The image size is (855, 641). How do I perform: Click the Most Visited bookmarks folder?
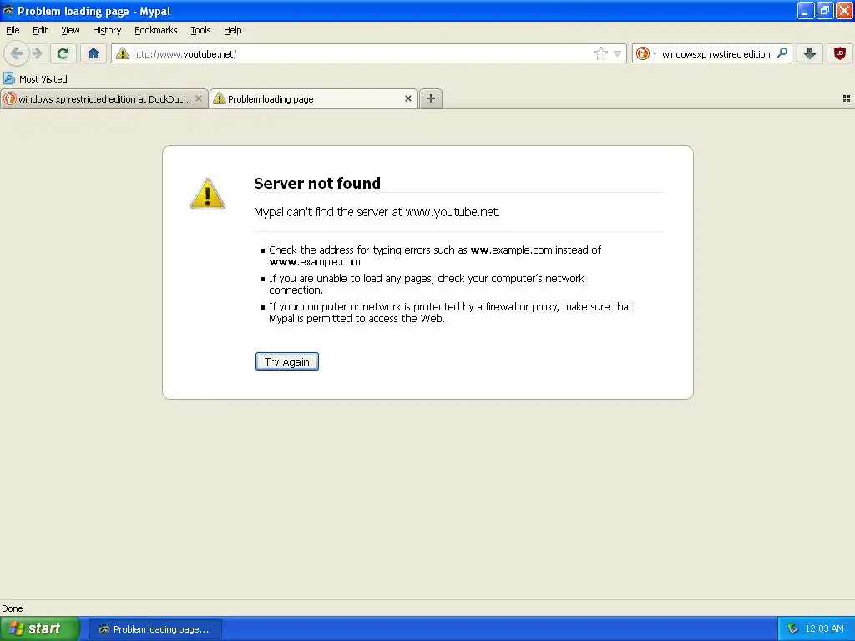click(35, 79)
